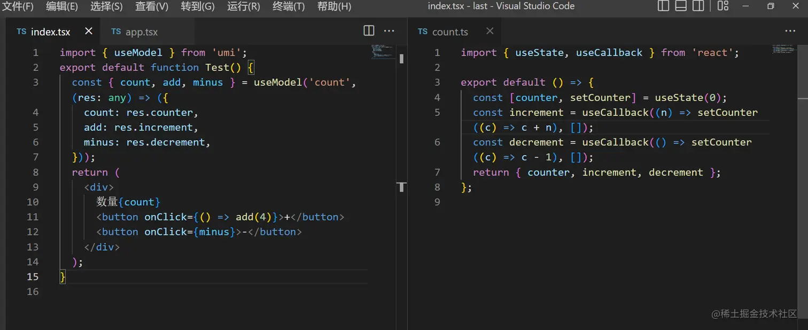Open the Customize Layout icon
808x330 pixels.
(x=723, y=6)
